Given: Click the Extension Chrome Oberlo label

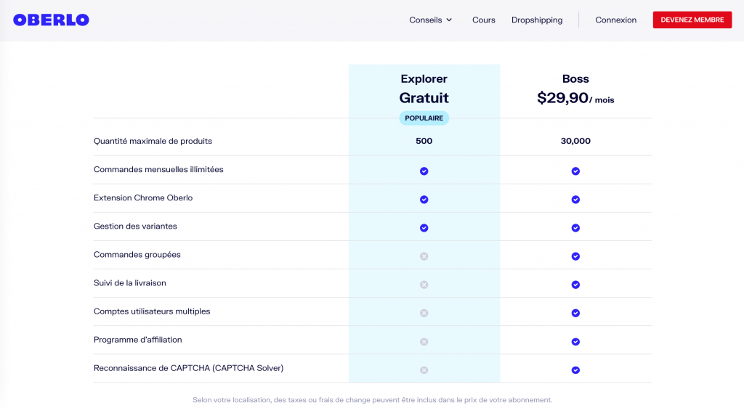Looking at the screenshot, I should coord(143,197).
